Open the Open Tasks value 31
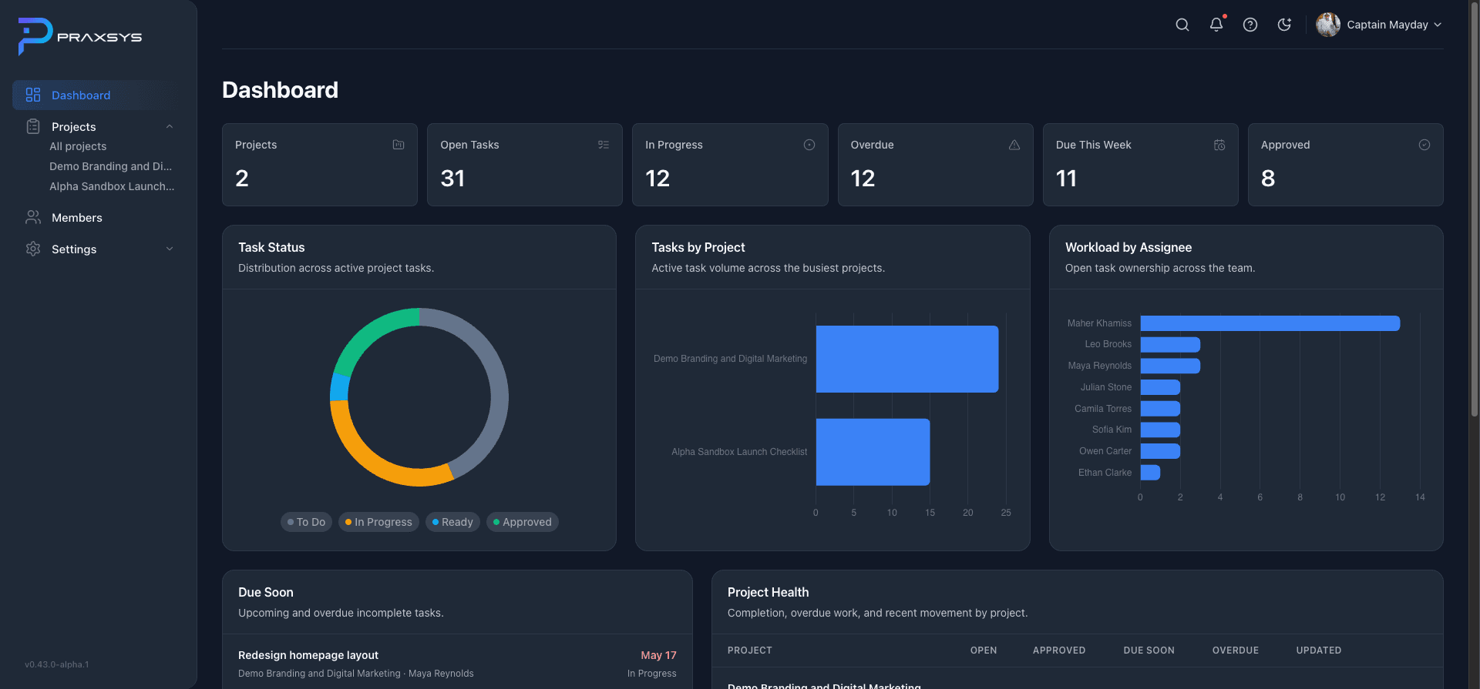This screenshot has height=689, width=1480. 452,179
